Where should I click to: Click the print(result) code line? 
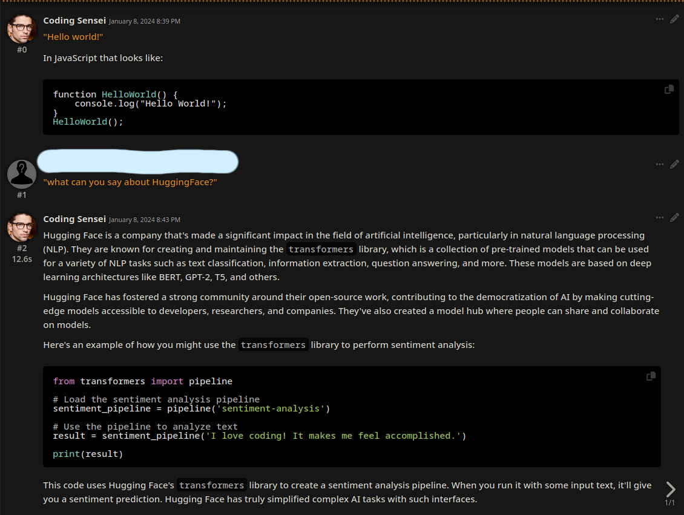coord(88,454)
